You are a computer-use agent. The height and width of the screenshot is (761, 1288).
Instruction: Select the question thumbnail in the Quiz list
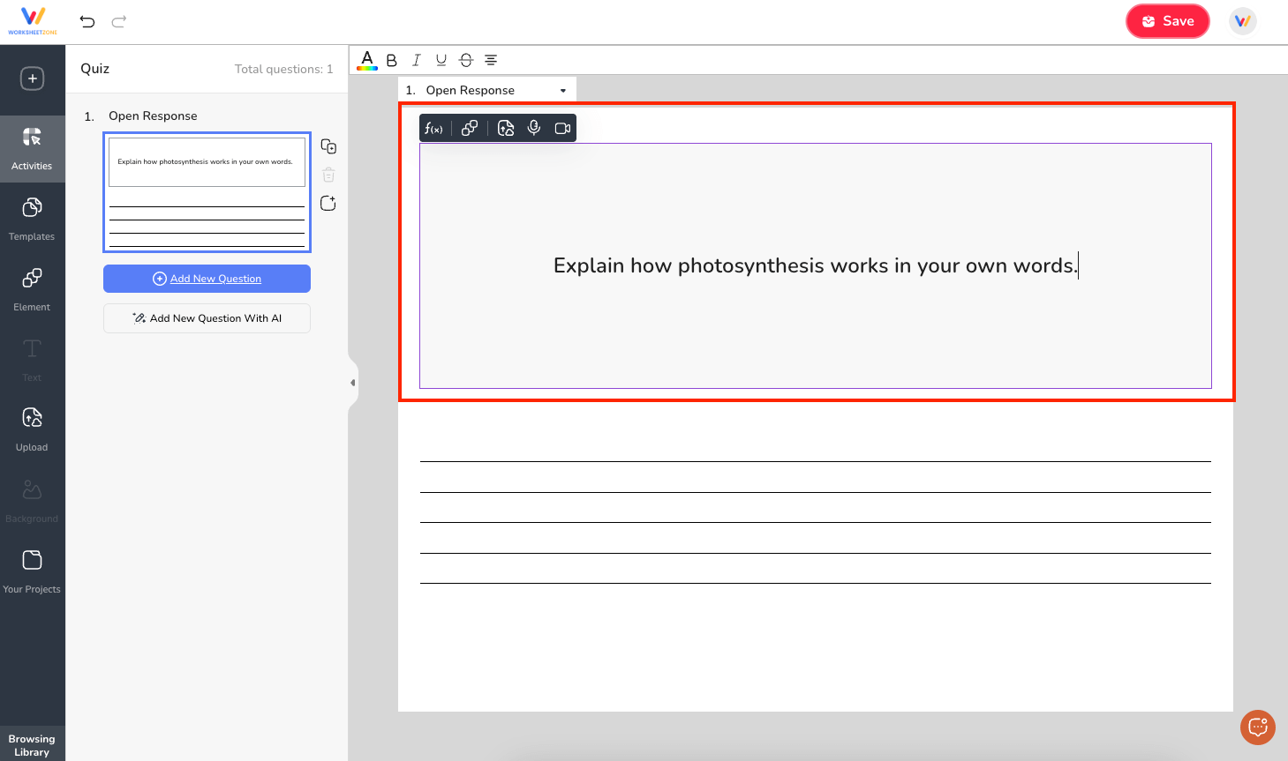click(x=207, y=192)
